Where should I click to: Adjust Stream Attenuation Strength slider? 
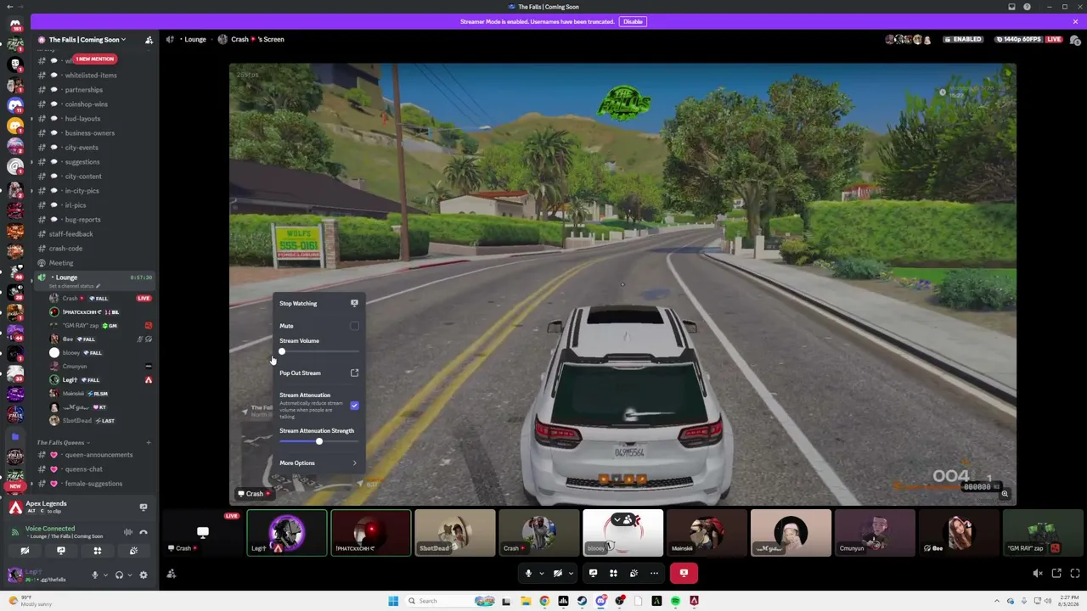click(318, 441)
